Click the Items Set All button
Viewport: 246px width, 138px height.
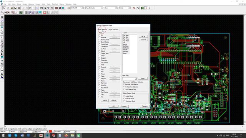coord(105,100)
